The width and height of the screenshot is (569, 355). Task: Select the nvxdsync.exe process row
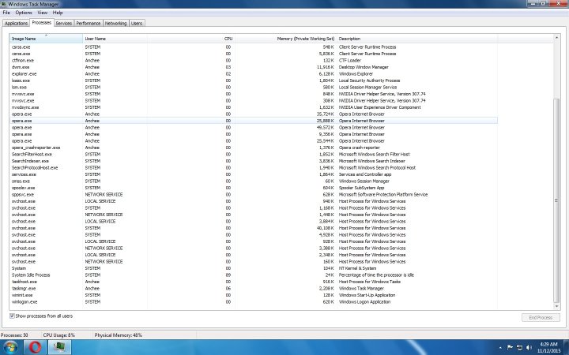click(x=254, y=107)
